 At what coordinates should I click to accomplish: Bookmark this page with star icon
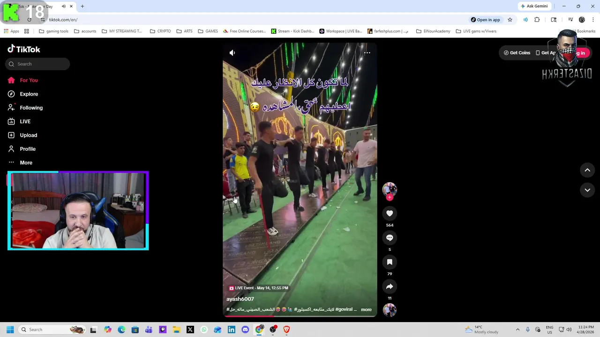[510, 20]
